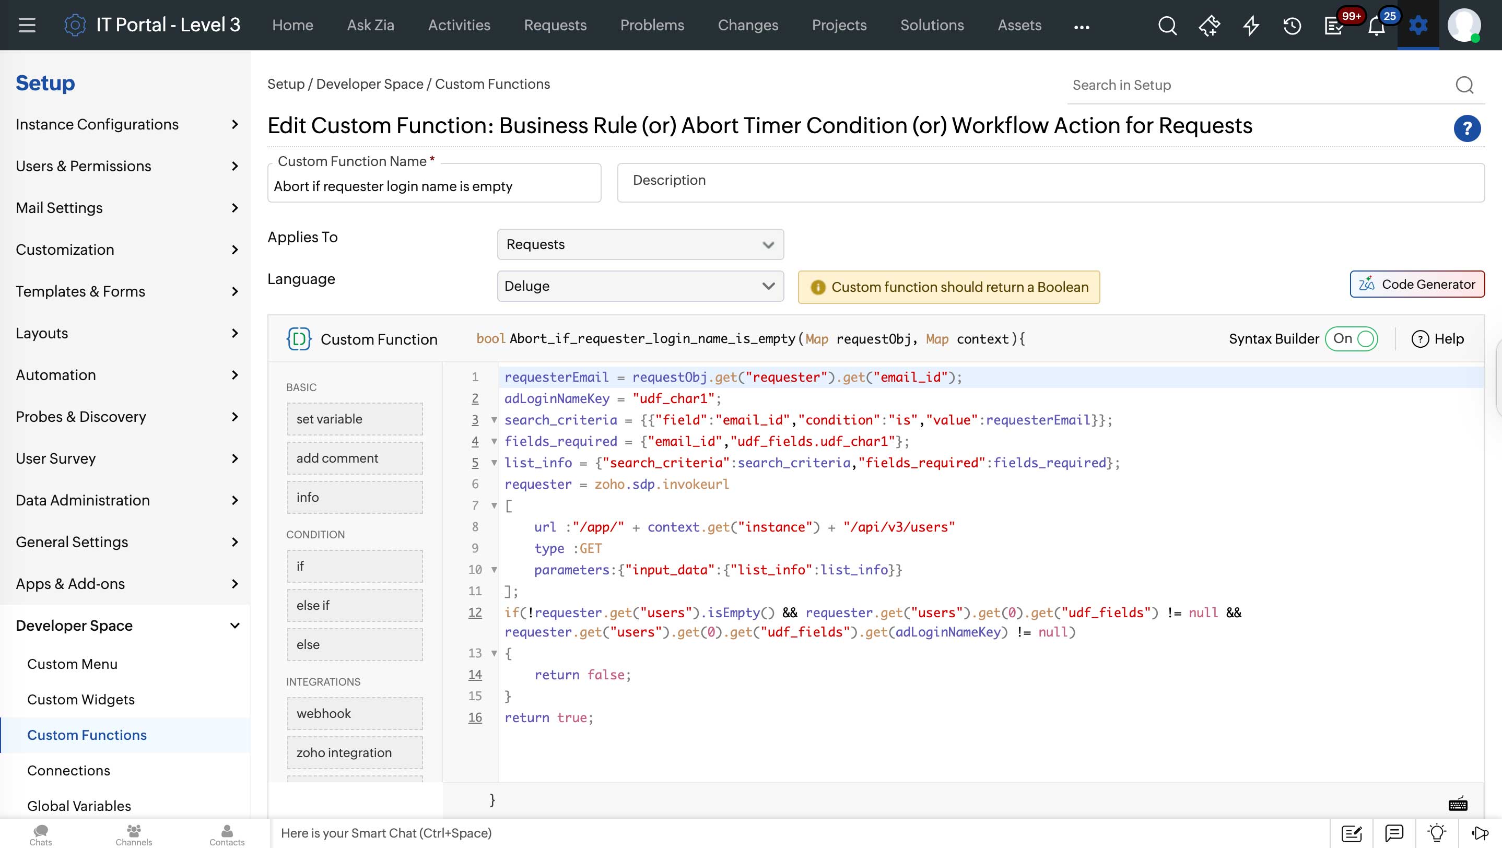Open Channels in bottom bar
This screenshot has width=1502, height=848.
[134, 834]
